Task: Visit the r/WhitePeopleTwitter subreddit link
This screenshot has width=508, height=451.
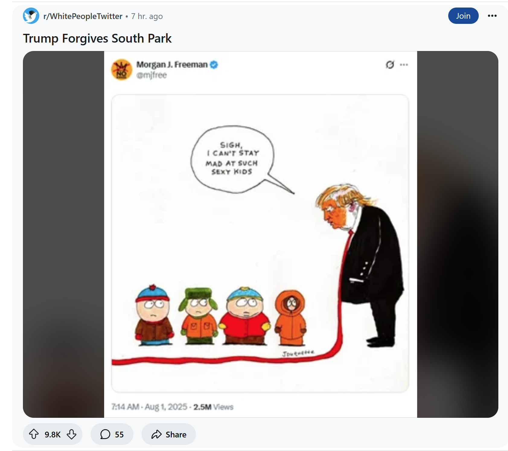Action: (x=83, y=16)
